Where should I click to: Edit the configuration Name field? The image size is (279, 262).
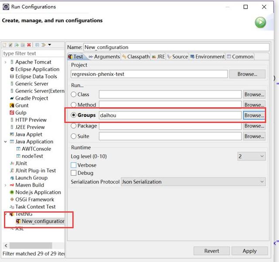point(176,48)
